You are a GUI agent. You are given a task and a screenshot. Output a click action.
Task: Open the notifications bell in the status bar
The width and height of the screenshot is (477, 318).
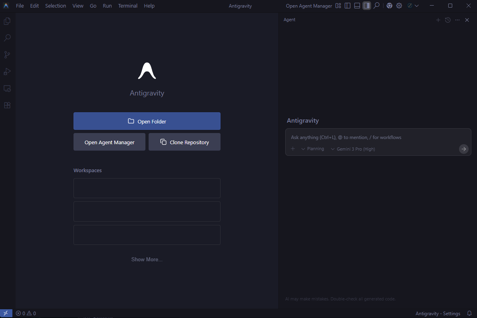pyautogui.click(x=469, y=314)
